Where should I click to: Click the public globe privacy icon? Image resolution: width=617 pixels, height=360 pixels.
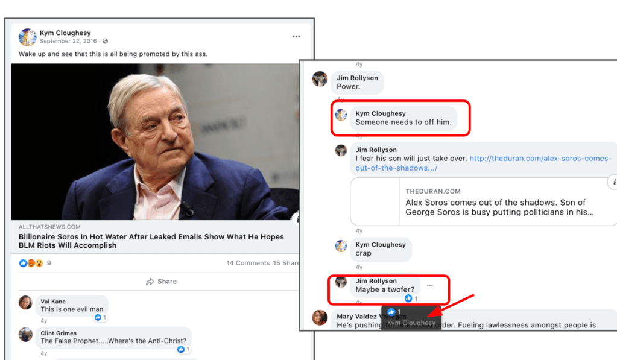point(106,42)
